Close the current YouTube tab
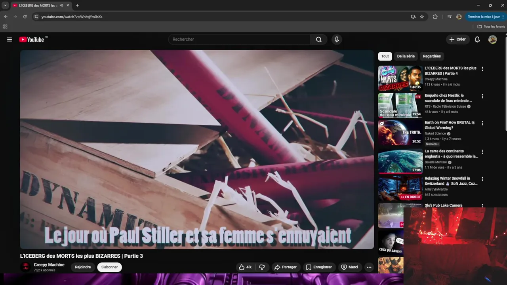Viewport: 507px width, 285px height. pyautogui.click(x=68, y=6)
